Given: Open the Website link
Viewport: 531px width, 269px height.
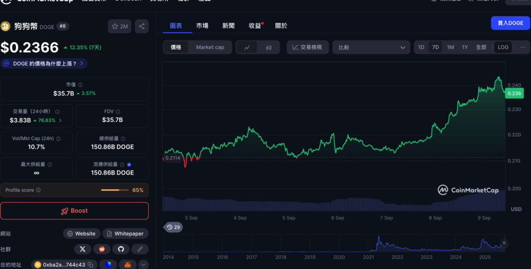Looking at the screenshot, I should point(81,233).
